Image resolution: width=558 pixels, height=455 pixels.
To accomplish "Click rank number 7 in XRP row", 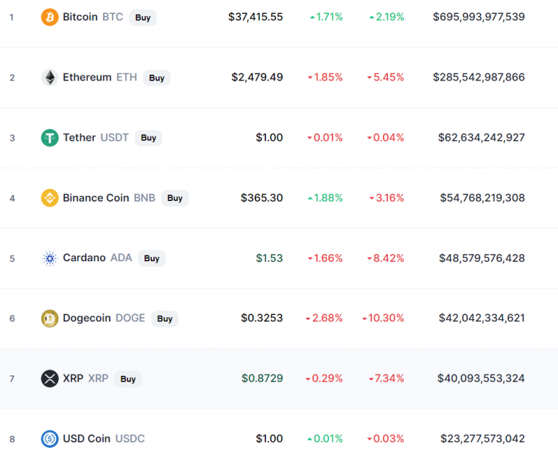I will coord(12,379).
